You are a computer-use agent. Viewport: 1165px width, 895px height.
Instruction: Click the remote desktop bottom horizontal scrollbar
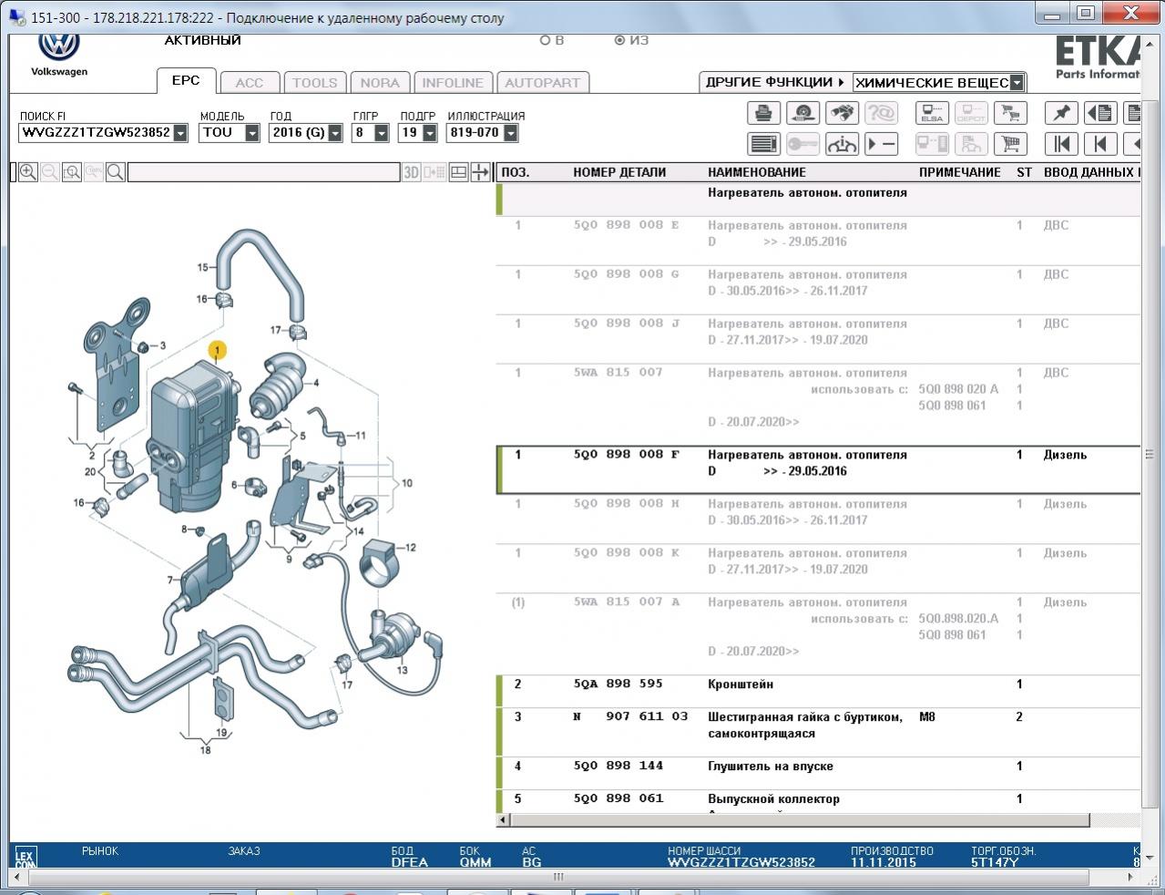pos(558,878)
